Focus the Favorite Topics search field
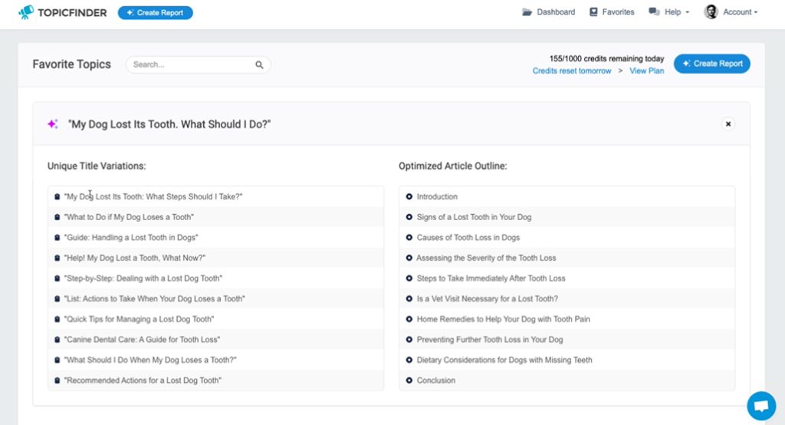The width and height of the screenshot is (785, 425). pyautogui.click(x=199, y=64)
